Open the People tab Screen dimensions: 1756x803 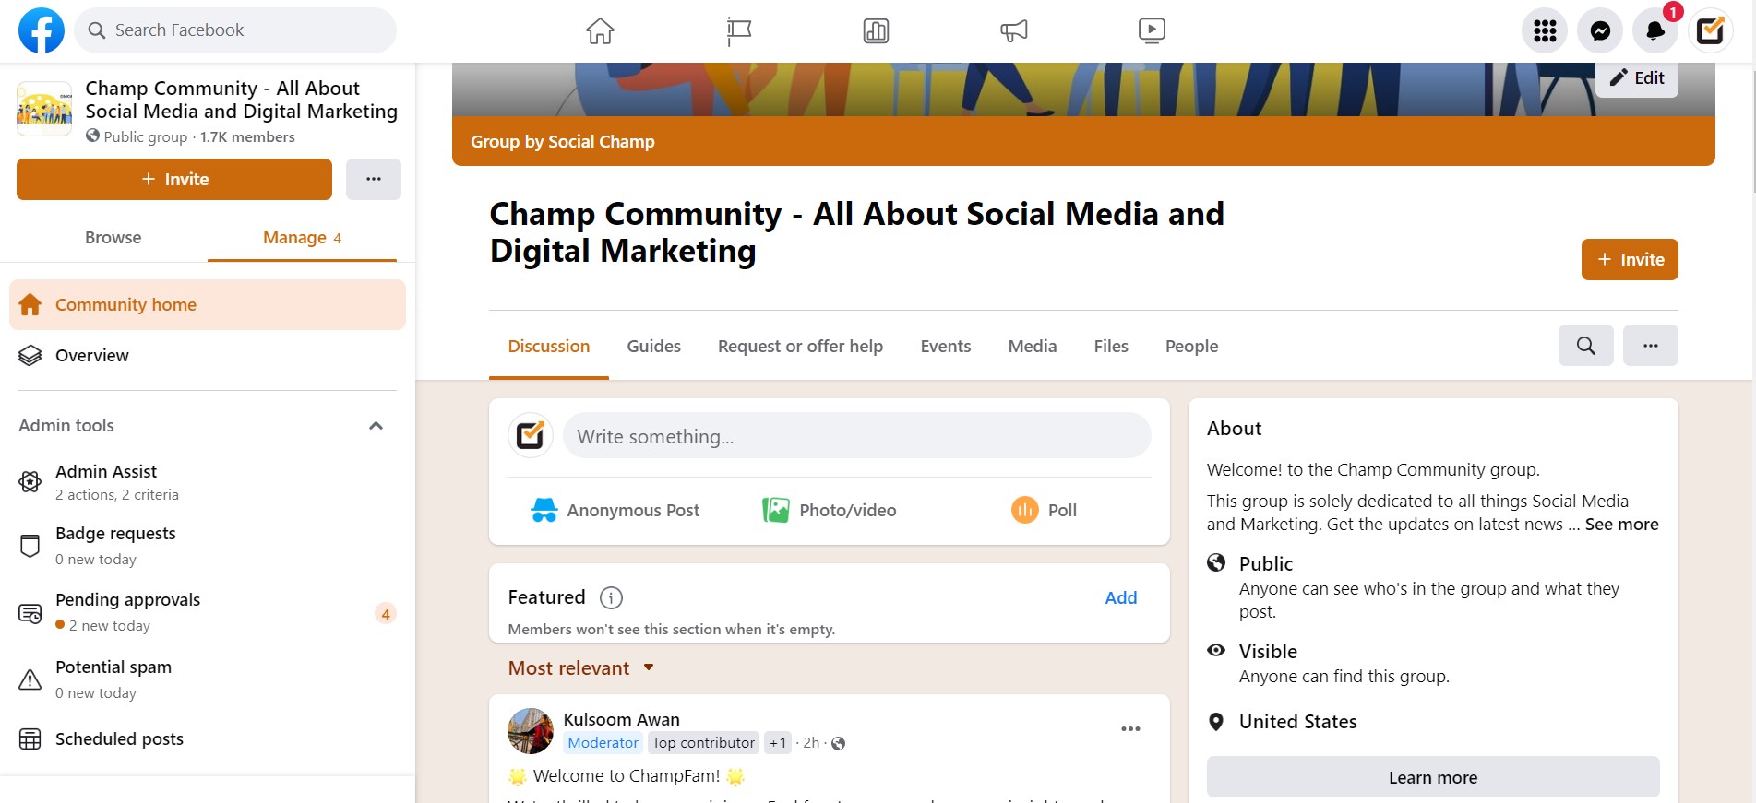(1191, 347)
